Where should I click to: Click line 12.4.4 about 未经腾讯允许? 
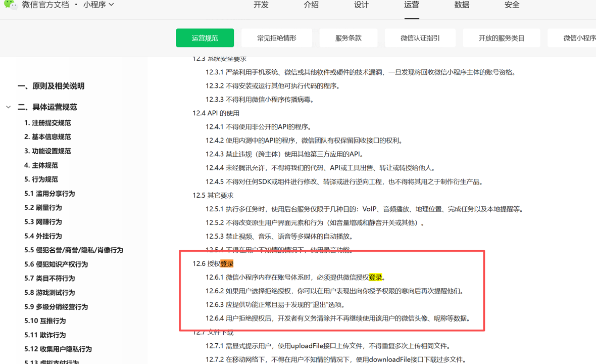pyautogui.click(x=320, y=168)
